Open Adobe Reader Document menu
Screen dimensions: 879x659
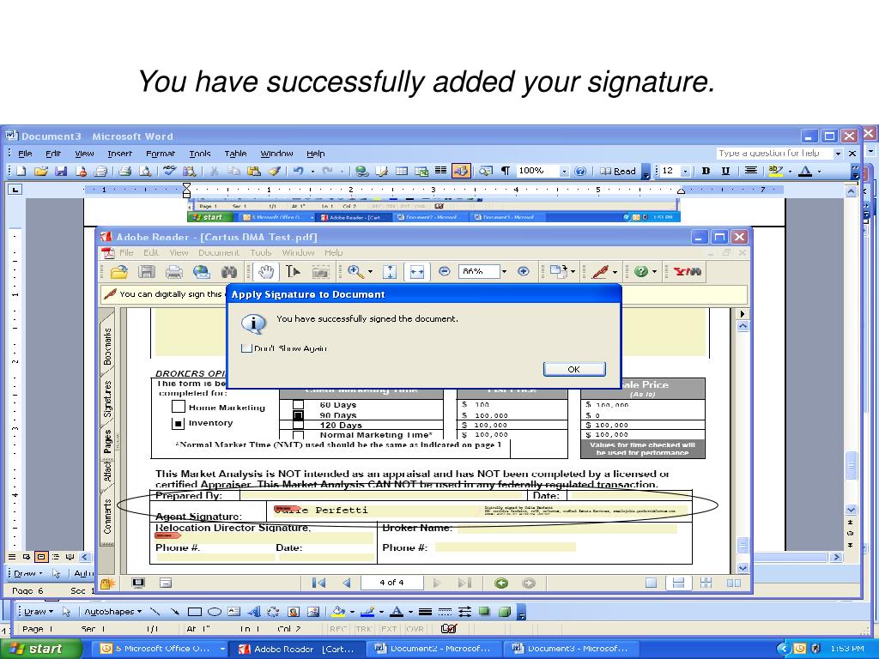click(x=219, y=253)
